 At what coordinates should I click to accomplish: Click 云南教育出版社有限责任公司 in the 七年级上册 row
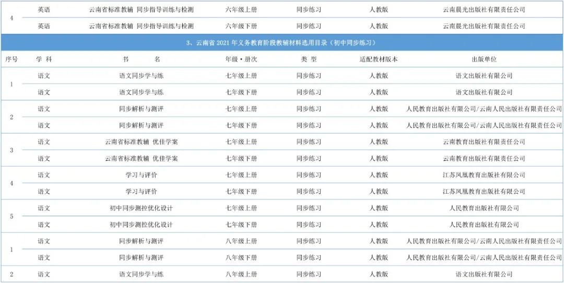(x=484, y=142)
